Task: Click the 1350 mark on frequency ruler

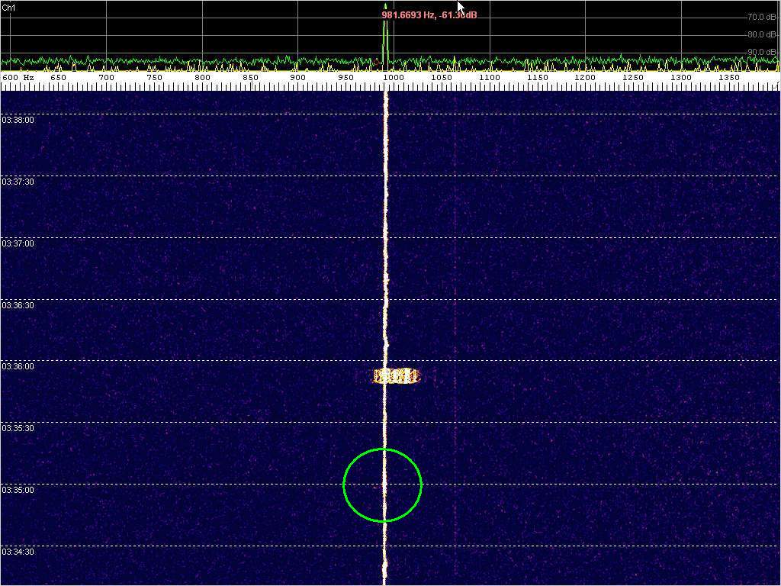Action: pos(729,78)
